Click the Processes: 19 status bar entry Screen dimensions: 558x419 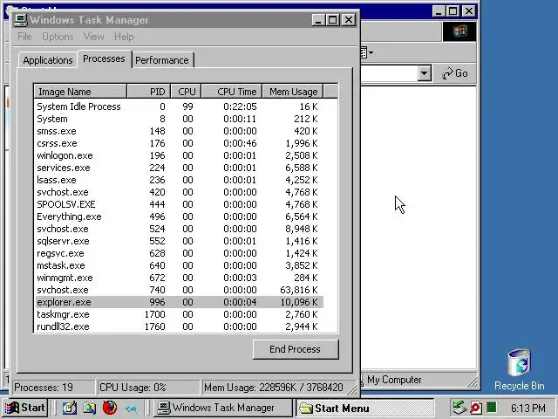click(53, 388)
